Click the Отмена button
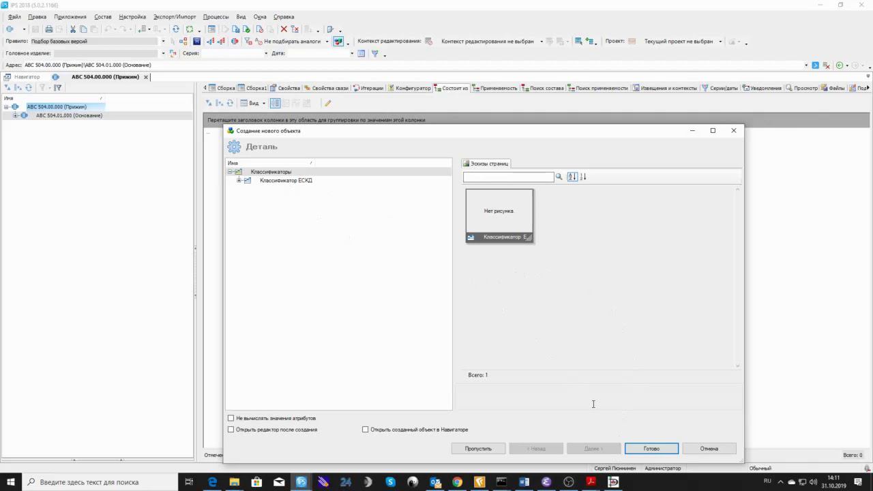The width and height of the screenshot is (873, 491). [709, 449]
